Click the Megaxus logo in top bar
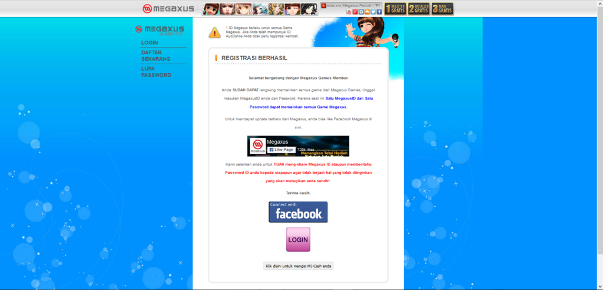Screen dimensions: 603x290 coord(168,8)
